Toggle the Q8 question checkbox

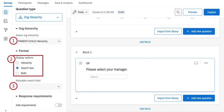[81, 63]
